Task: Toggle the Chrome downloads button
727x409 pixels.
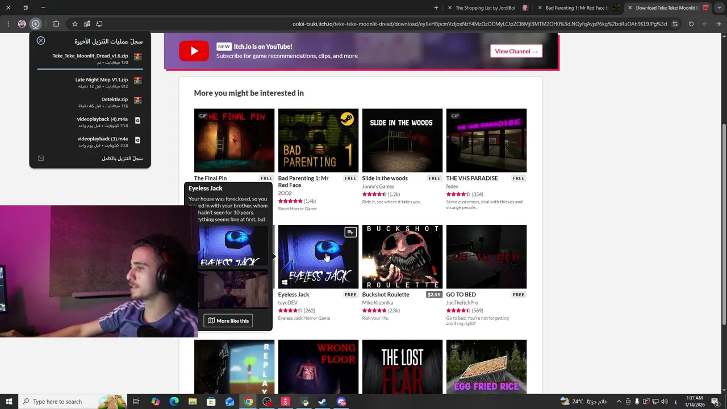Action: pos(36,24)
